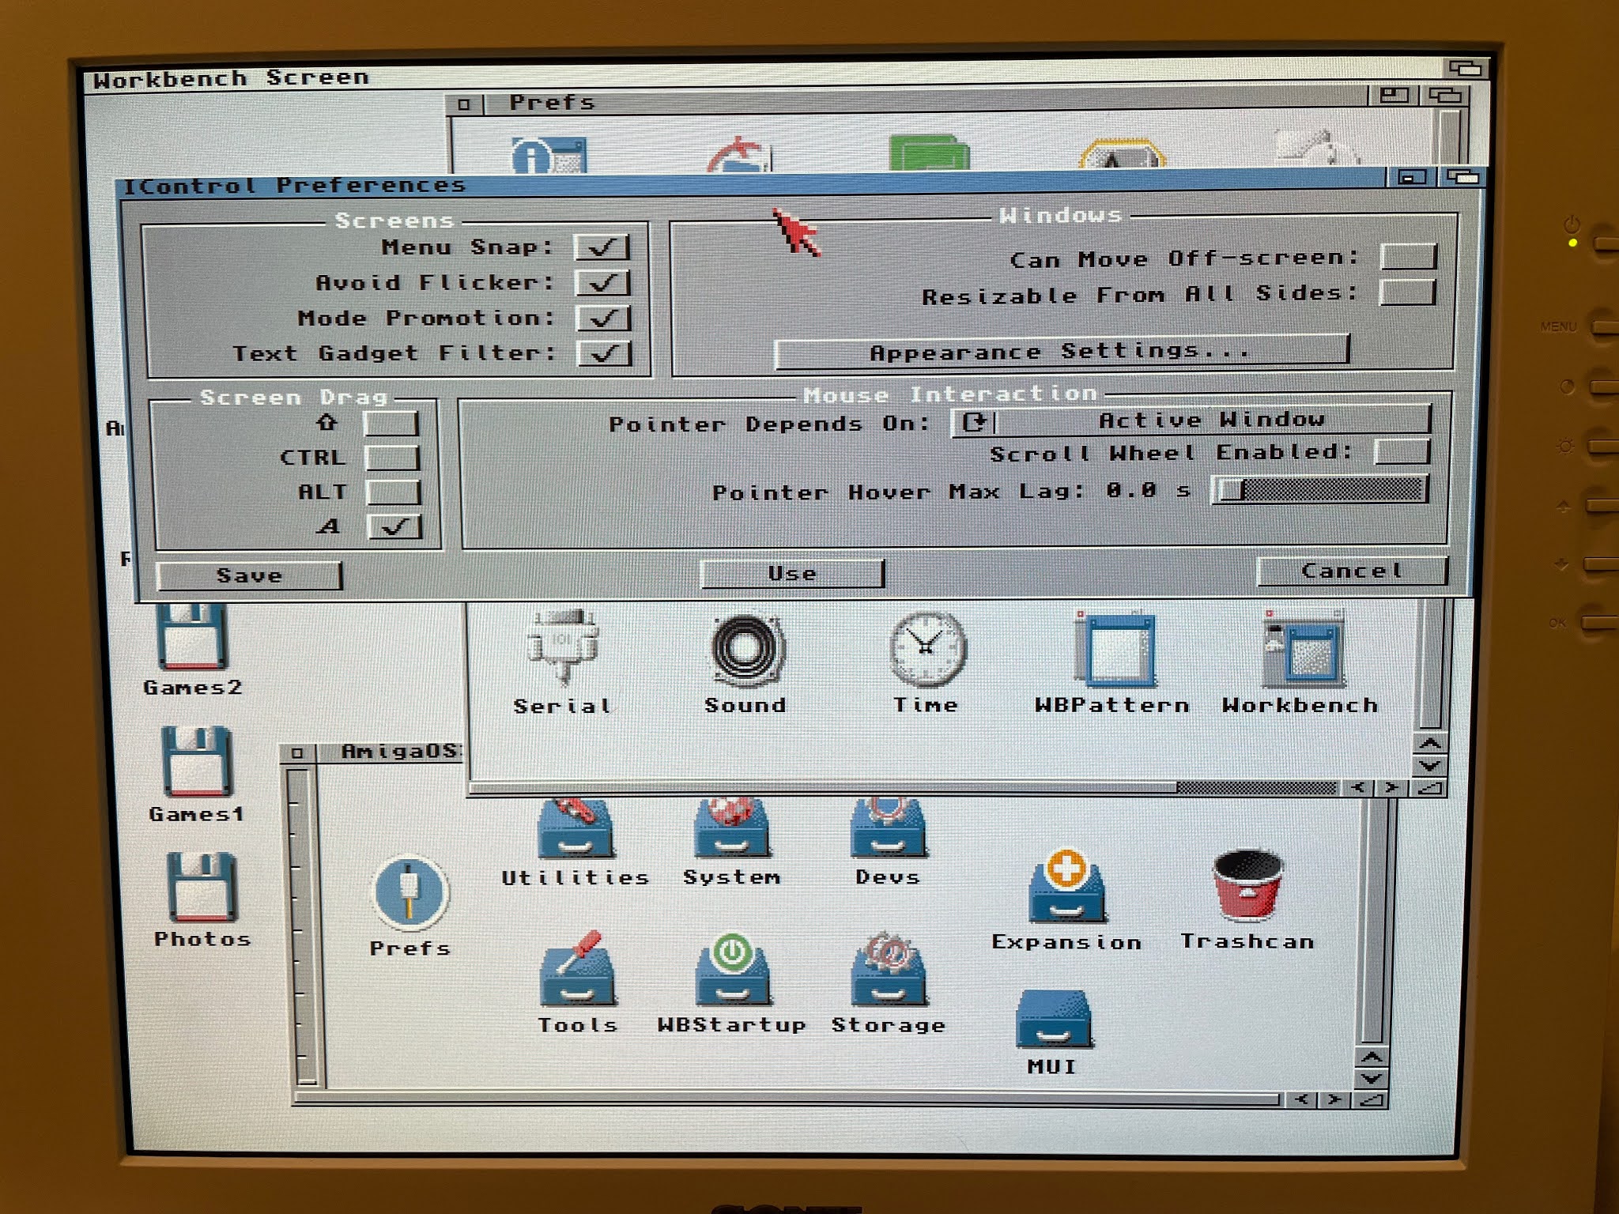Open the Prefs drawer in AmigaOS window
The width and height of the screenshot is (1619, 1214).
click(x=409, y=893)
